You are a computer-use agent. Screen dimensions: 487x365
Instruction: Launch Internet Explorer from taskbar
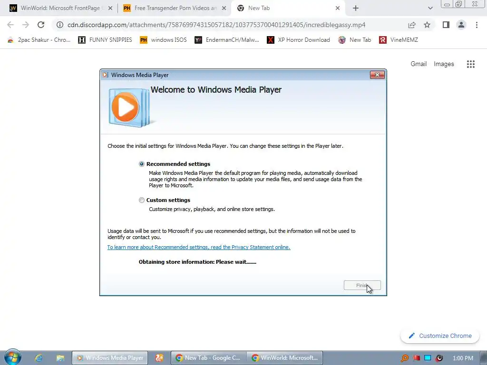coord(39,358)
